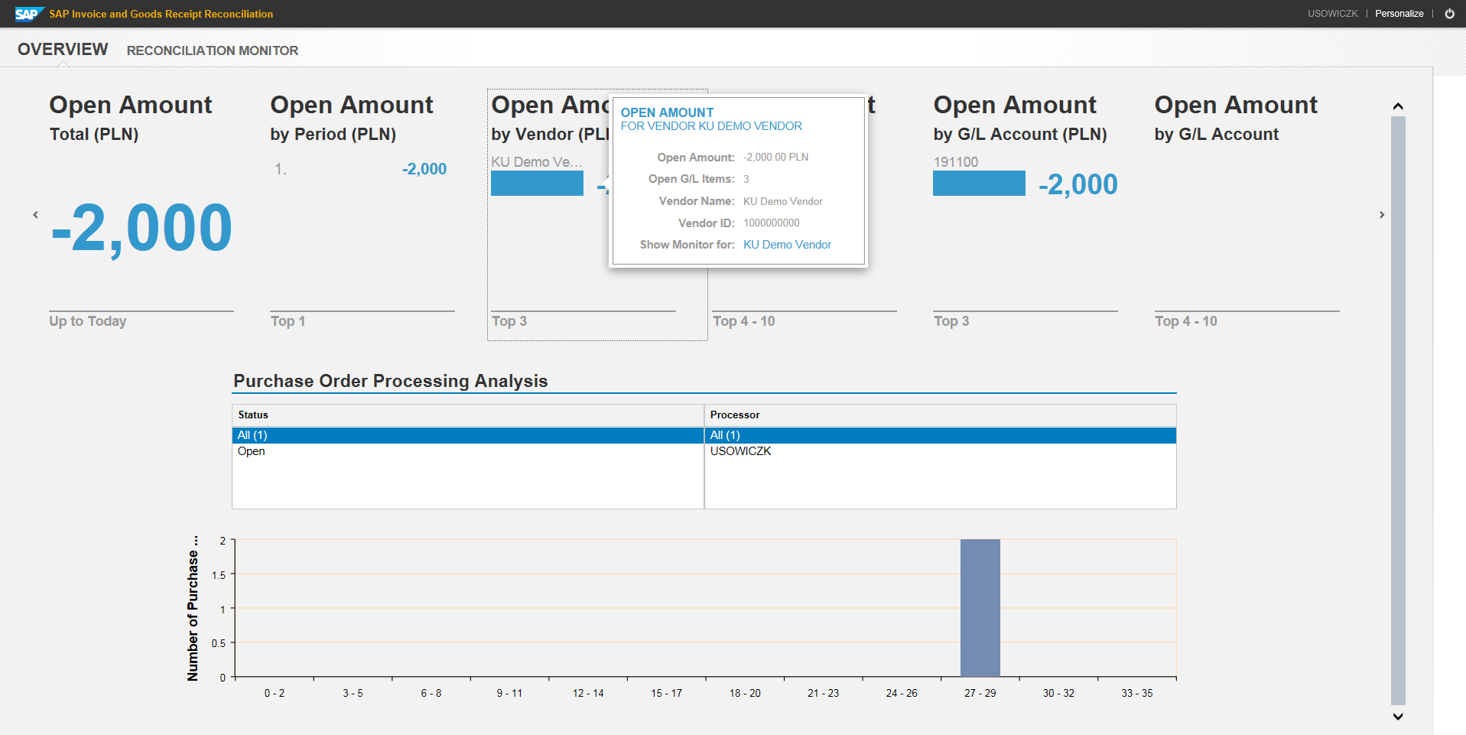The width and height of the screenshot is (1466, 735).
Task: Switch to the RECONCILIATION MONITOR tab
Action: pos(212,50)
